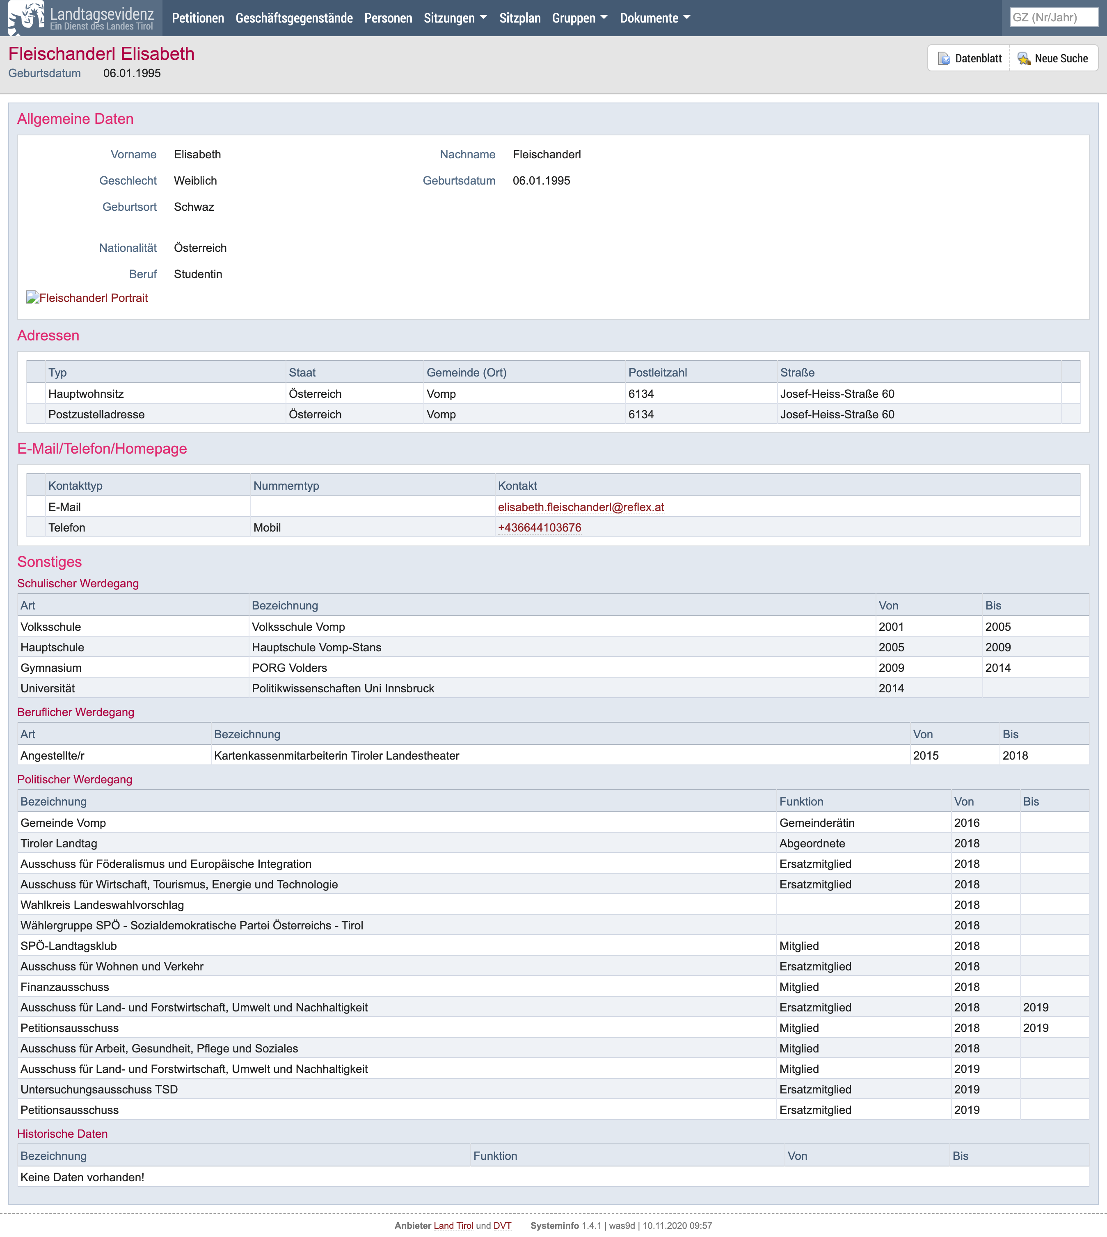
Task: Click the Wahlkreis Landeswahlvorschlag row
Action: 553,905
